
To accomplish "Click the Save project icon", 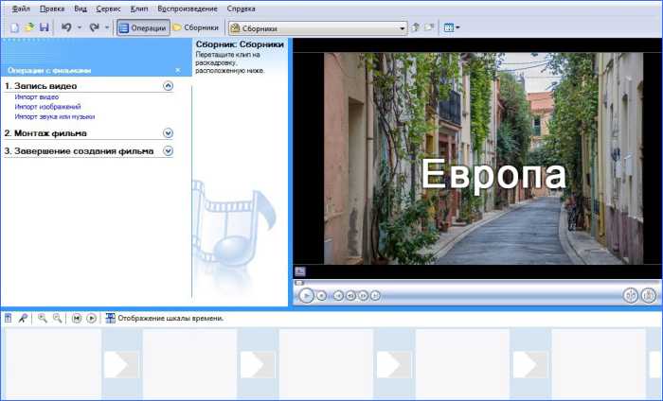I will (44, 28).
